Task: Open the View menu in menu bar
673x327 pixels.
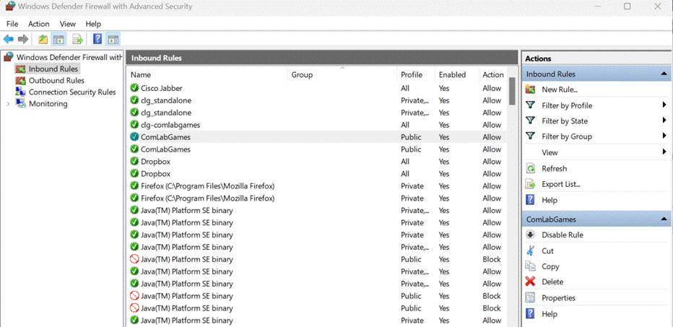Action: (x=67, y=24)
